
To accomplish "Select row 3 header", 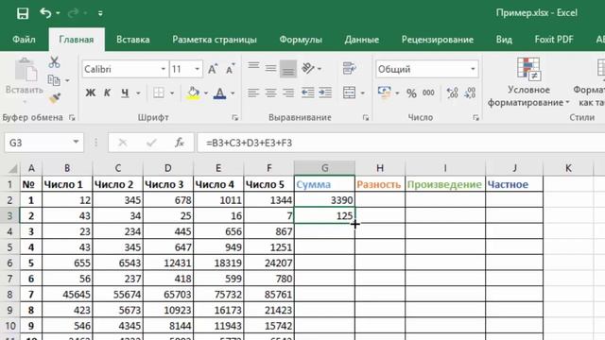I will pyautogui.click(x=9, y=216).
